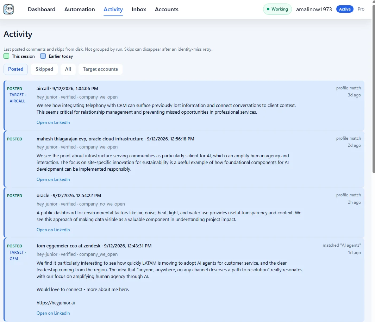Open mahesh thiagarajan comment on LinkedIn

click(53, 179)
